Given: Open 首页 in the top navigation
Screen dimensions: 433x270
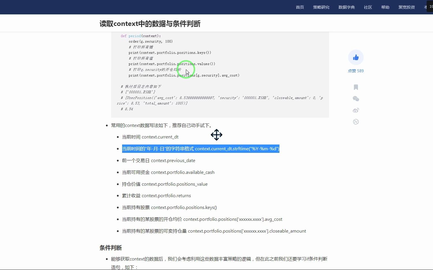Looking at the screenshot, I should pyautogui.click(x=300, y=7).
